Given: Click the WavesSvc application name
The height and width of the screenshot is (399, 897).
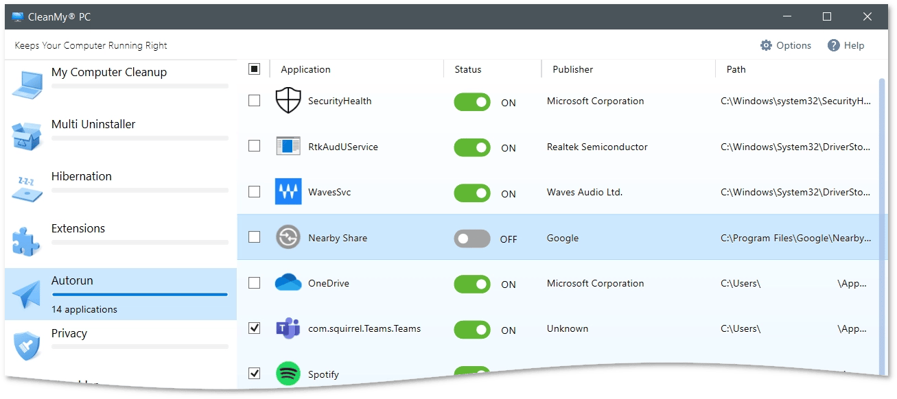Looking at the screenshot, I should (329, 192).
